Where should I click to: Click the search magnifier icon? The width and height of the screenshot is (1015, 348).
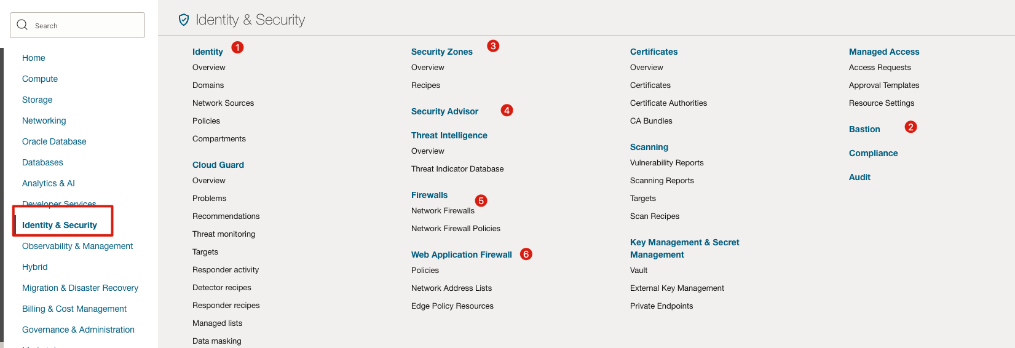[23, 25]
